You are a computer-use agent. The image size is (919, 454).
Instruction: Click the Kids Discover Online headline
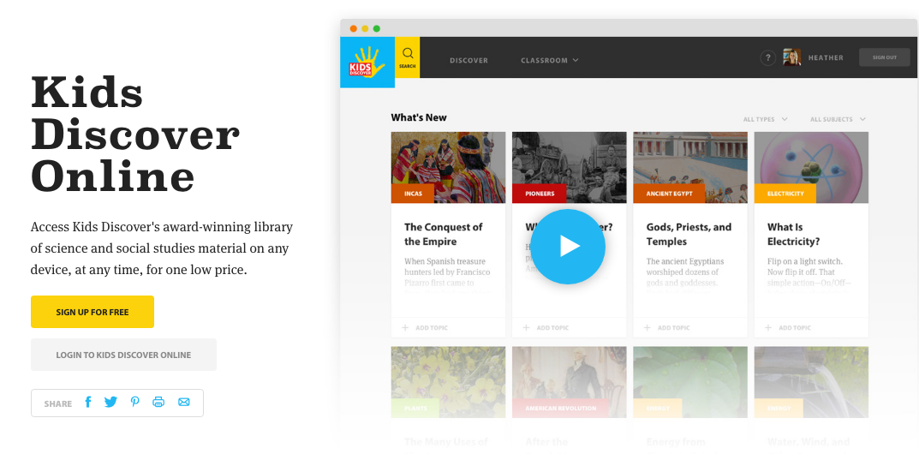pos(135,134)
